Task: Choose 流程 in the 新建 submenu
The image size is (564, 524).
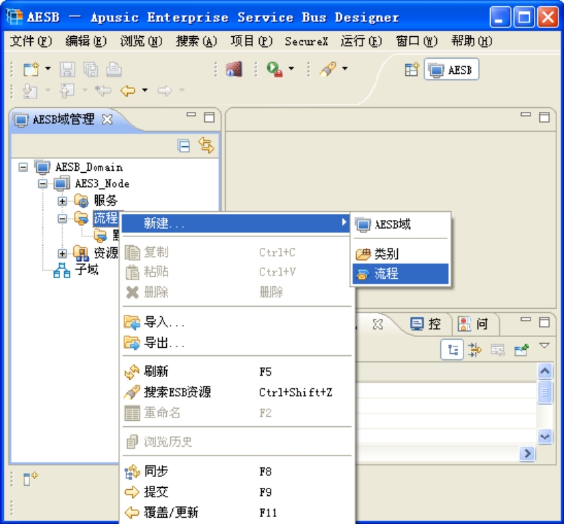Action: pyautogui.click(x=401, y=274)
